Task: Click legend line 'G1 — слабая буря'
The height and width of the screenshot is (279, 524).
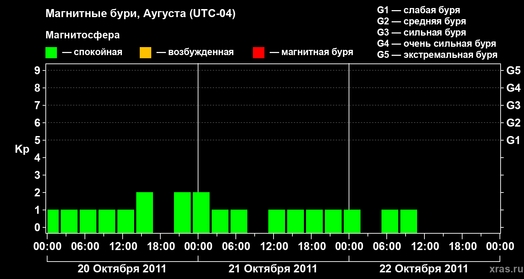Action: pos(419,10)
